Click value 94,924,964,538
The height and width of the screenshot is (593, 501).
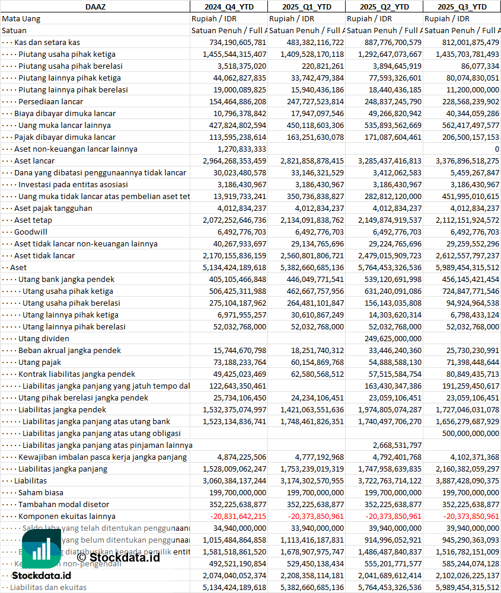point(473,303)
